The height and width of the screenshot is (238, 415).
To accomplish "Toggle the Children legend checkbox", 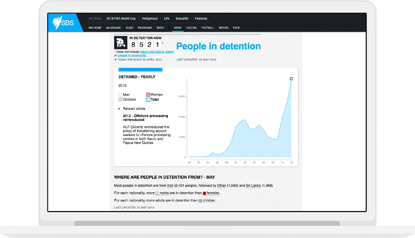I will [x=120, y=99].
